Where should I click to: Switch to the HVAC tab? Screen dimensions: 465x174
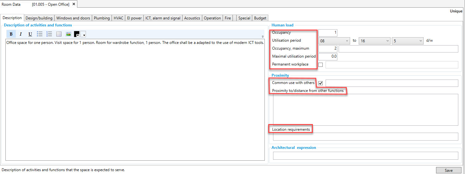point(118,18)
